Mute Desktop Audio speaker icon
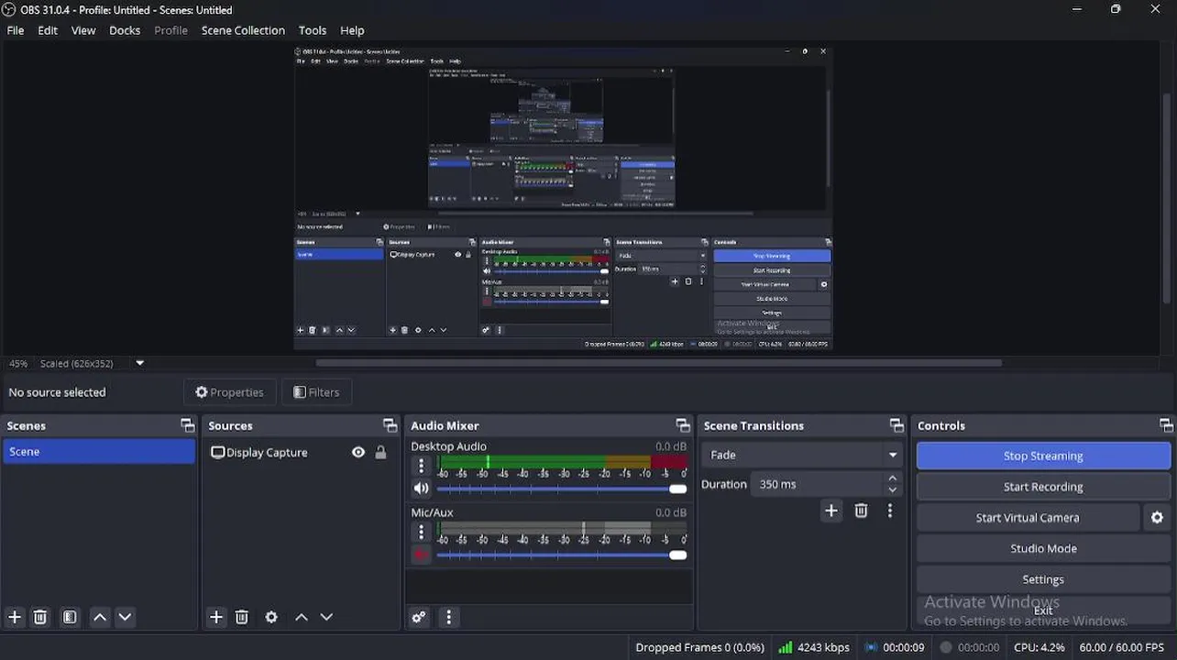The height and width of the screenshot is (660, 1177). 421,489
